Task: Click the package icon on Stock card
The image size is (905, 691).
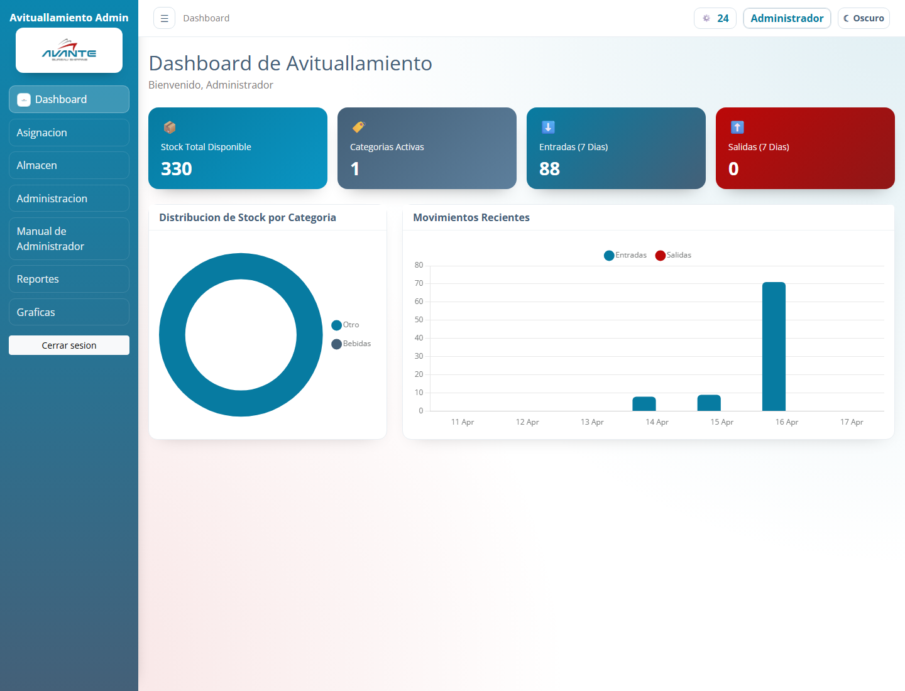Action: [x=170, y=128]
